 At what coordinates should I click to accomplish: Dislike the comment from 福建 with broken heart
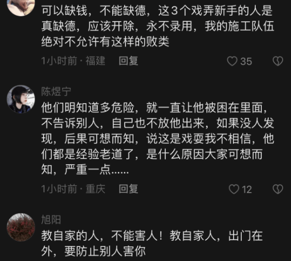(x=278, y=61)
